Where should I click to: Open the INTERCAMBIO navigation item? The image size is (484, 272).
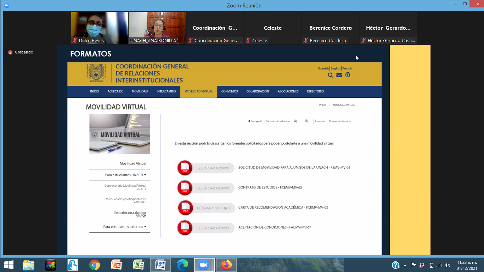click(x=166, y=91)
